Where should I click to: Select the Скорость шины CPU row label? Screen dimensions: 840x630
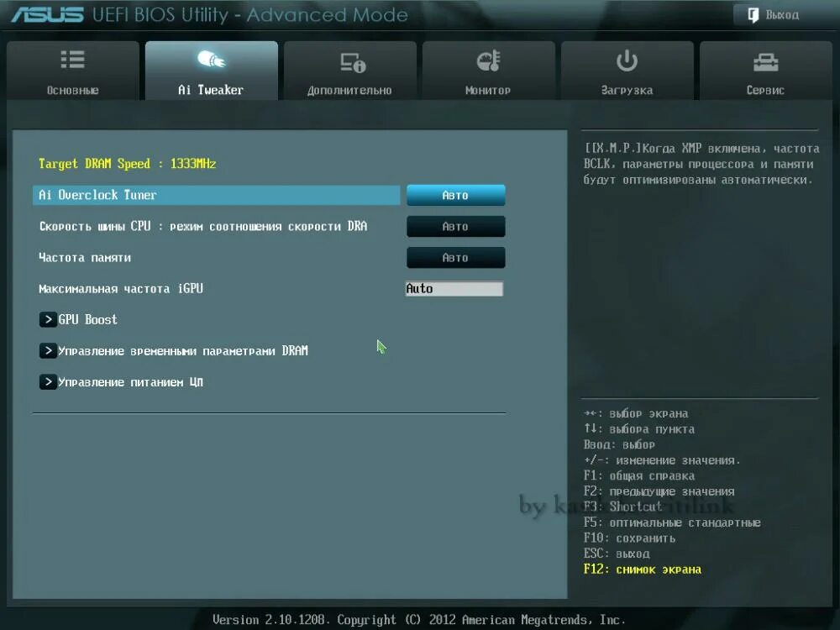click(x=203, y=226)
